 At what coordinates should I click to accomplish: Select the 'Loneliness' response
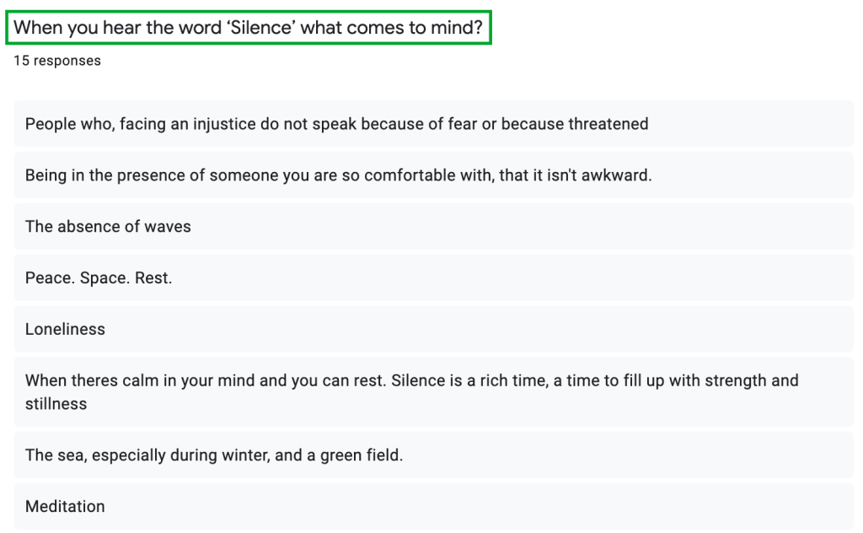tap(65, 329)
